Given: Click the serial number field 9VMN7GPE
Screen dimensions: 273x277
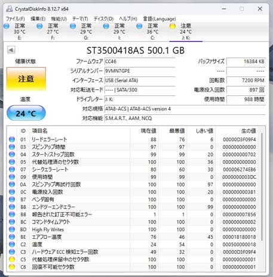Looking at the screenshot, I should (140, 71).
